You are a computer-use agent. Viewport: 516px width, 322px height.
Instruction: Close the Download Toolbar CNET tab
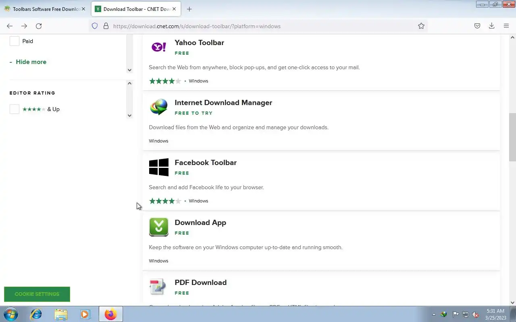click(174, 9)
